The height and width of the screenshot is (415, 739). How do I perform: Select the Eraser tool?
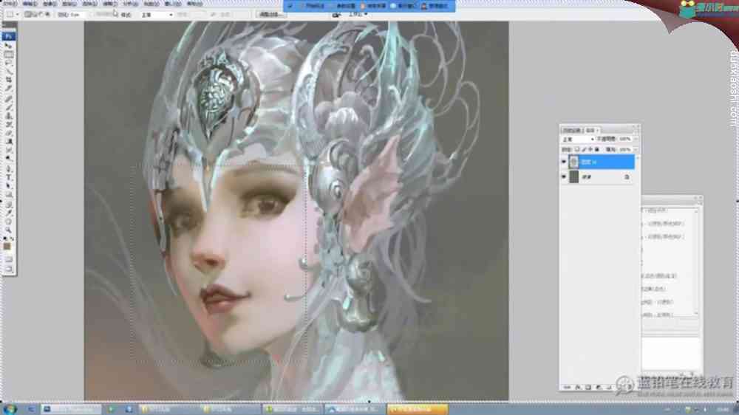8,133
